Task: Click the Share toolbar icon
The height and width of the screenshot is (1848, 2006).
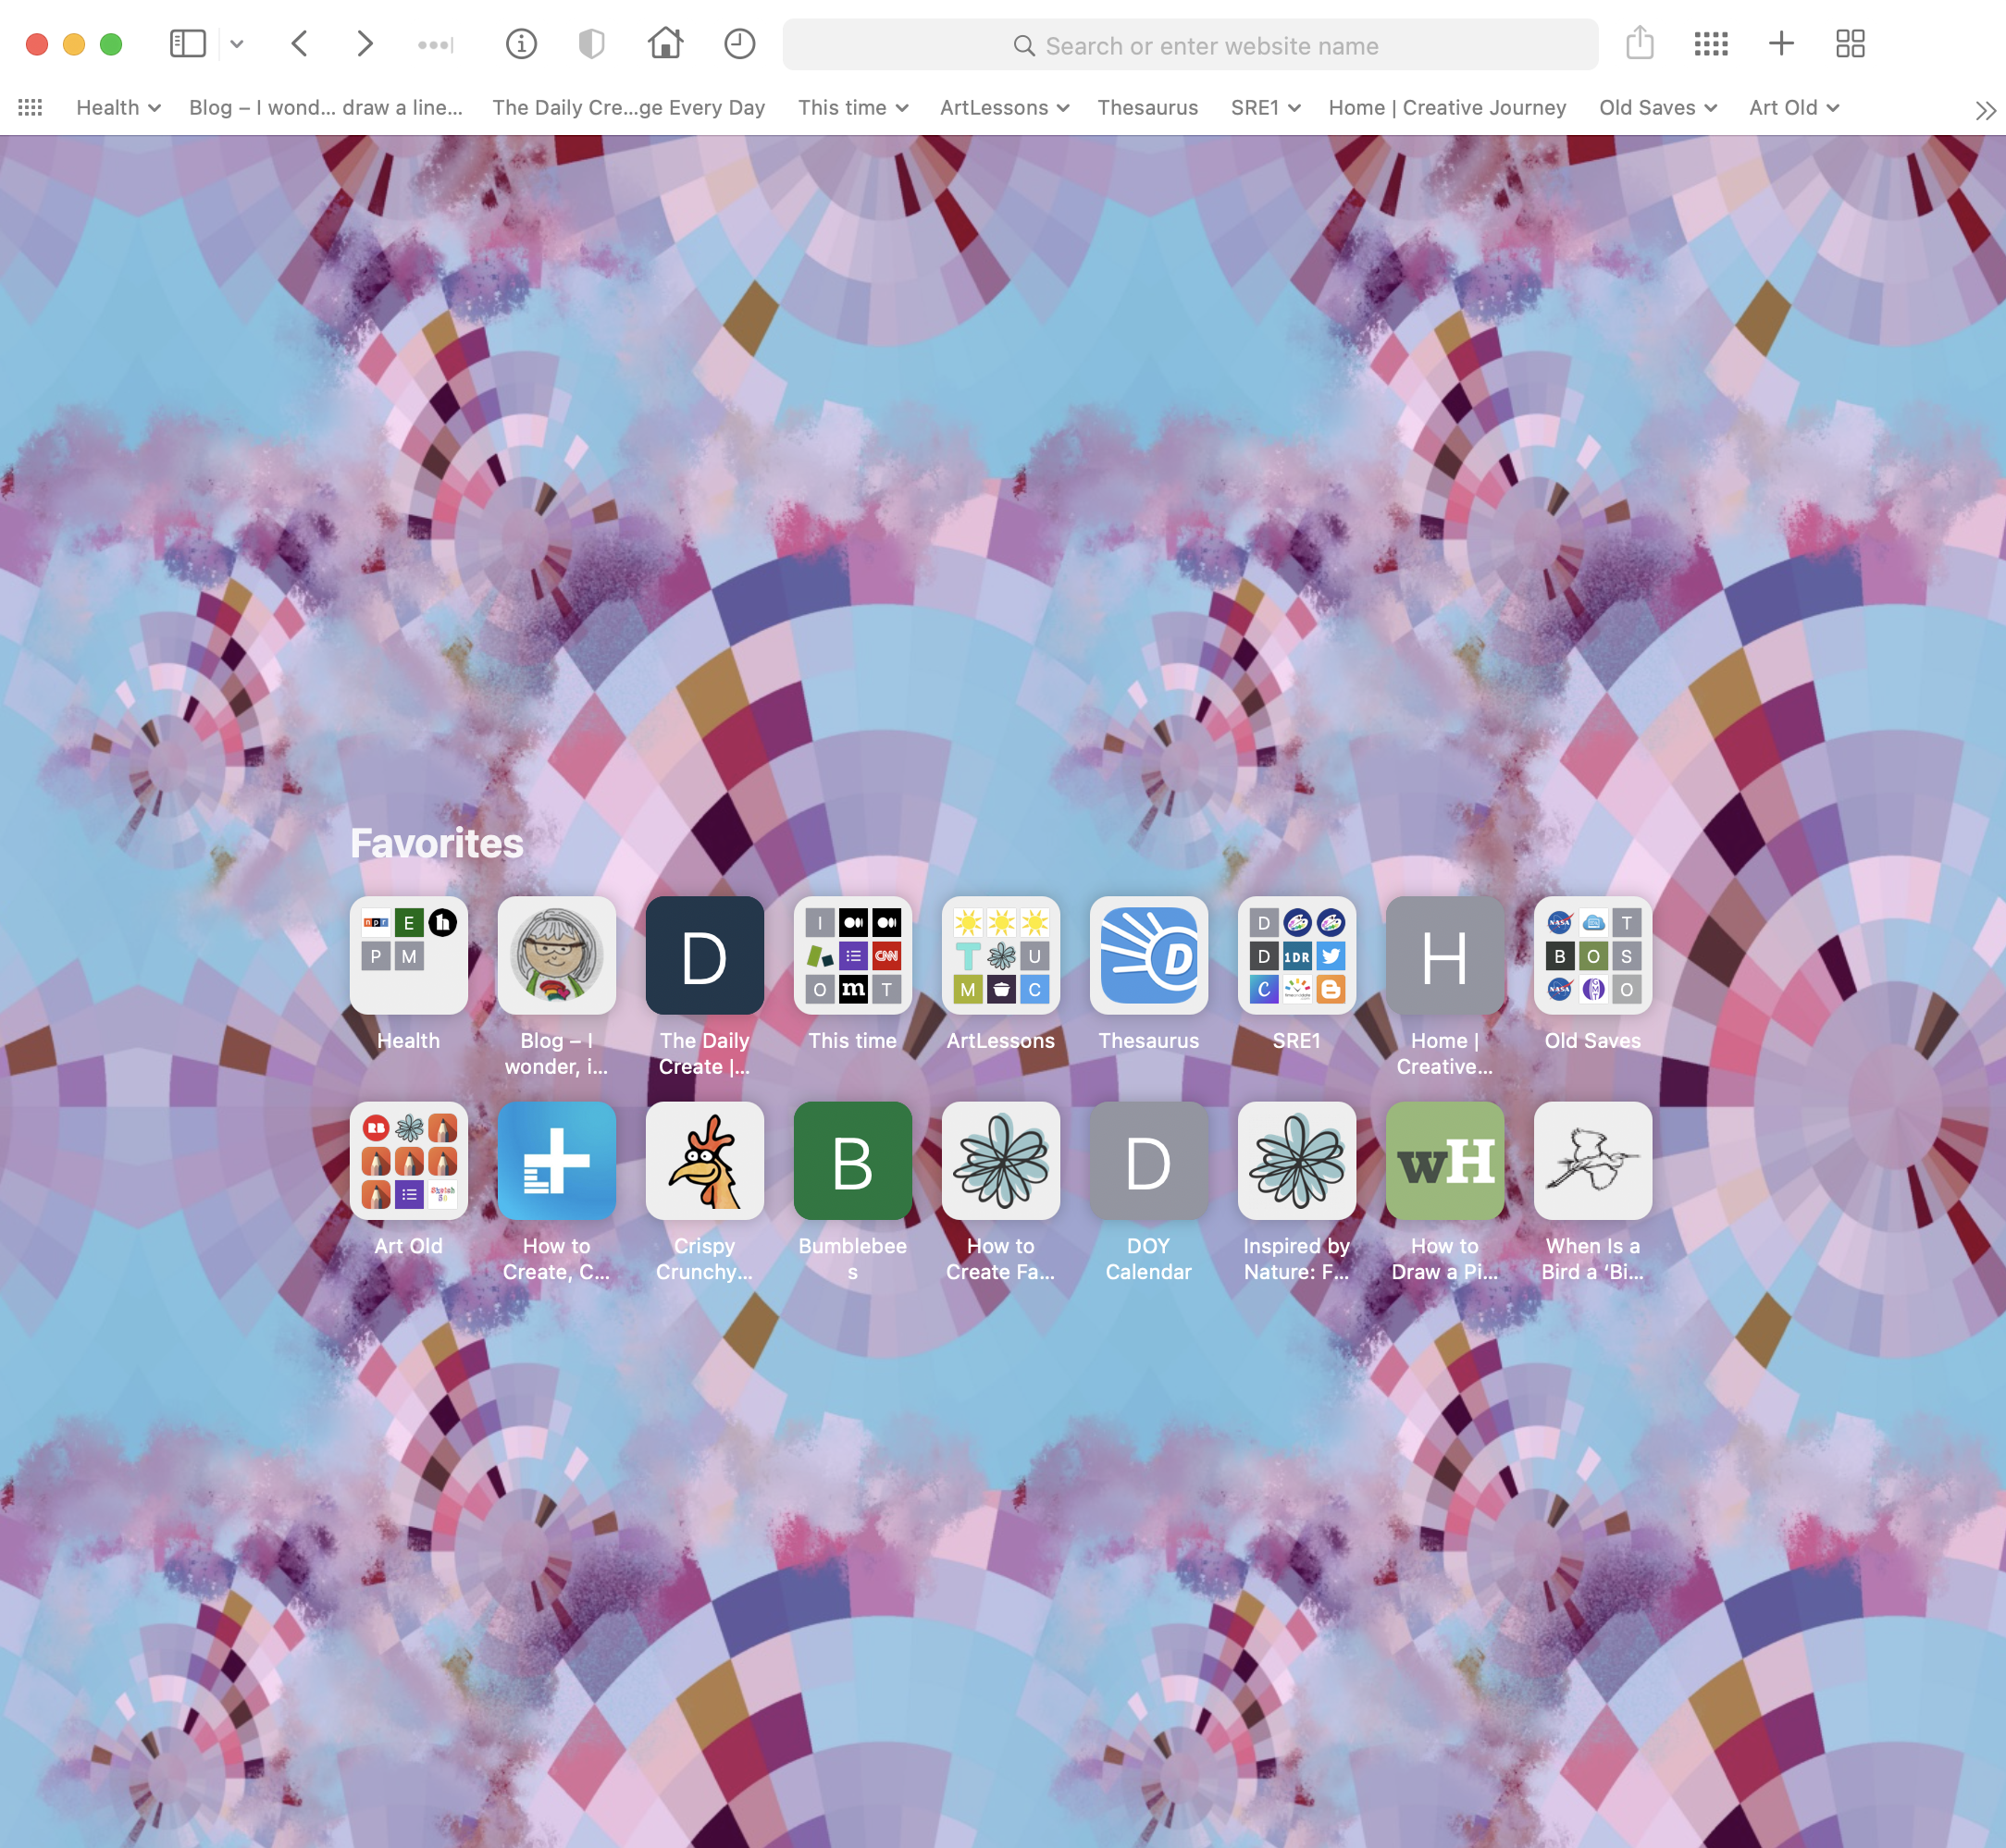Action: (x=1639, y=44)
